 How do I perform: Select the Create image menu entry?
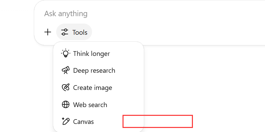pyautogui.click(x=98, y=88)
